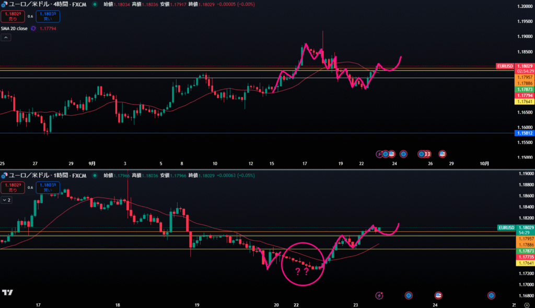Collapse the indicator legend in the top chart
The height and width of the screenshot is (308, 535).
tap(6, 38)
